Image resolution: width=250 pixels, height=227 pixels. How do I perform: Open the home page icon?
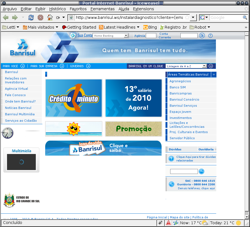(x=50, y=17)
